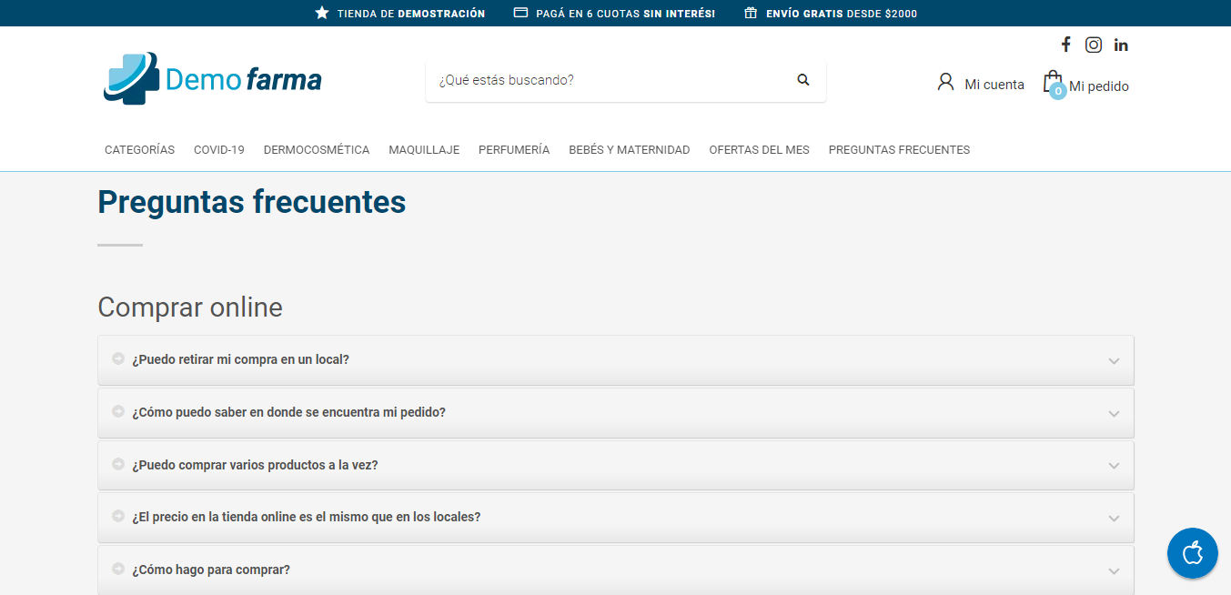Click arrow bullet next to ¿Cómo puedo saber?

118,411
